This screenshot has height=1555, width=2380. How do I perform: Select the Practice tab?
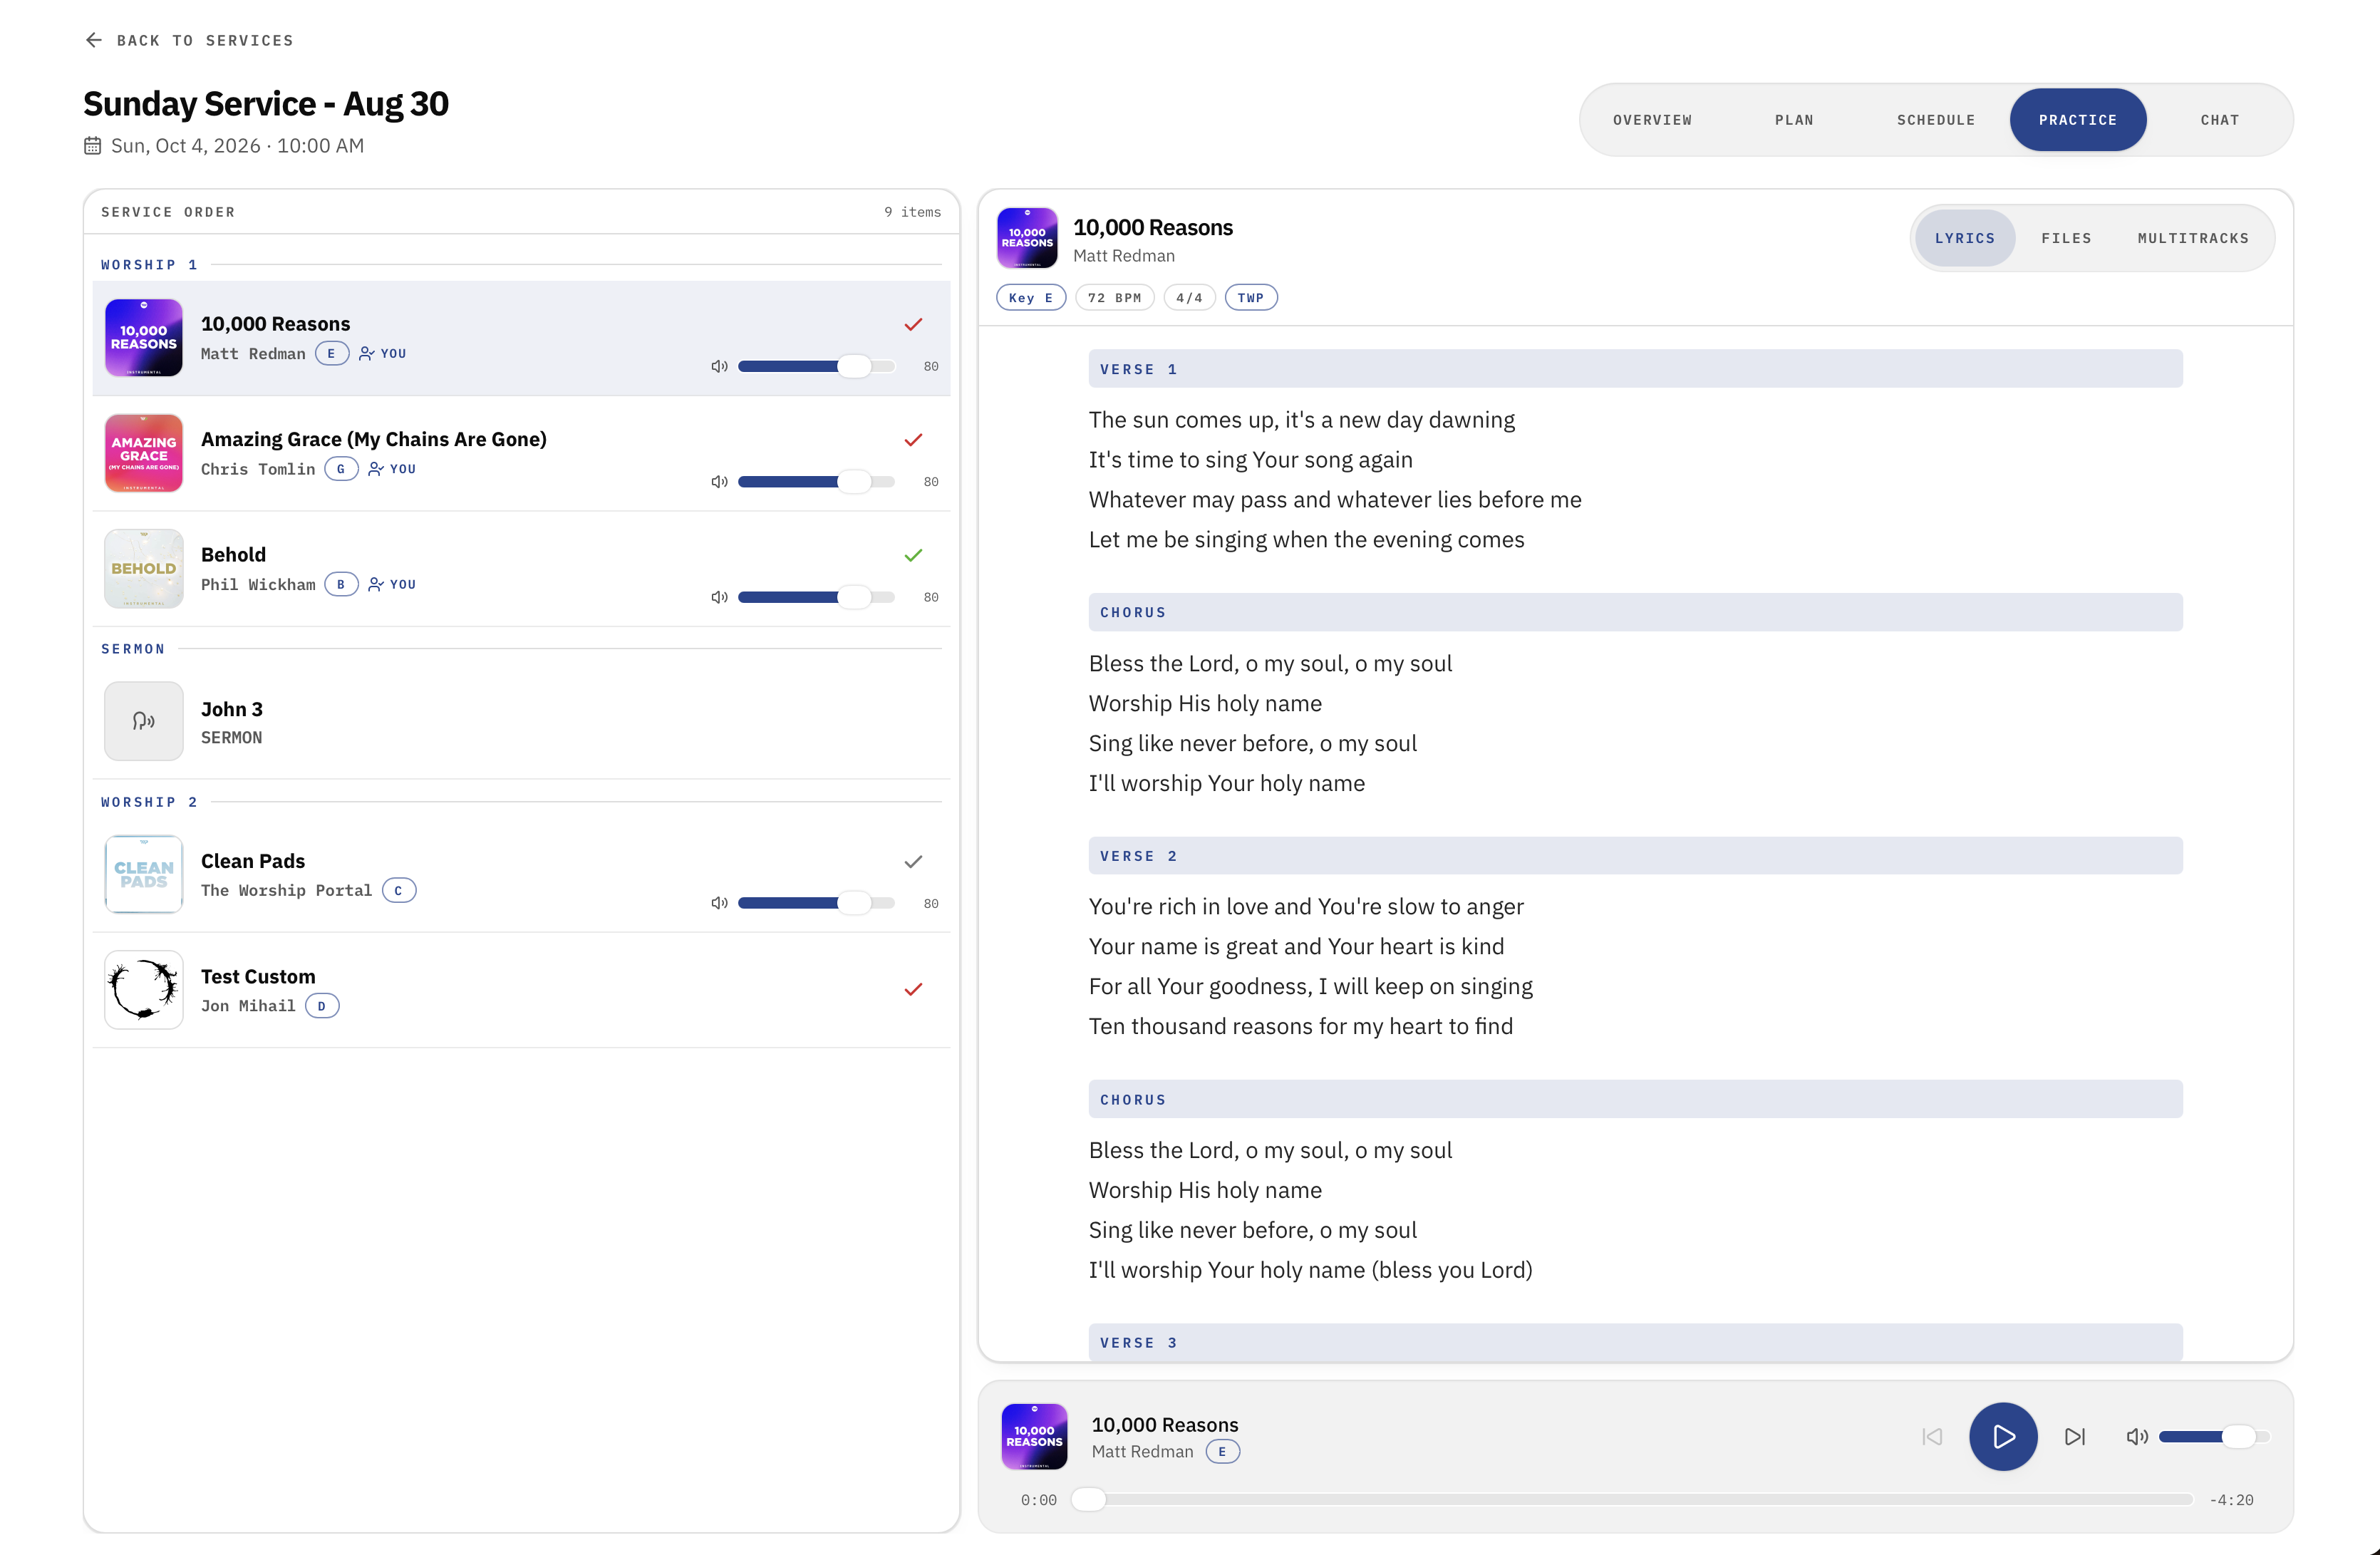coord(2078,120)
